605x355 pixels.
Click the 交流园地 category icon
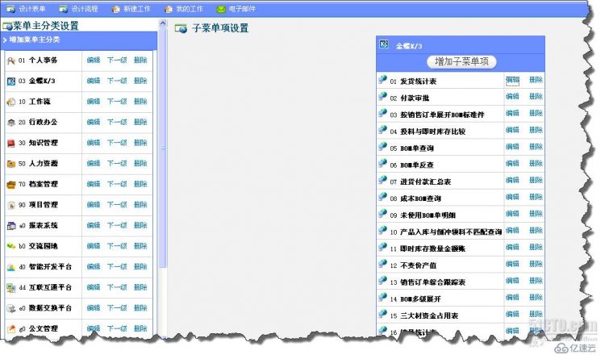tap(11, 246)
